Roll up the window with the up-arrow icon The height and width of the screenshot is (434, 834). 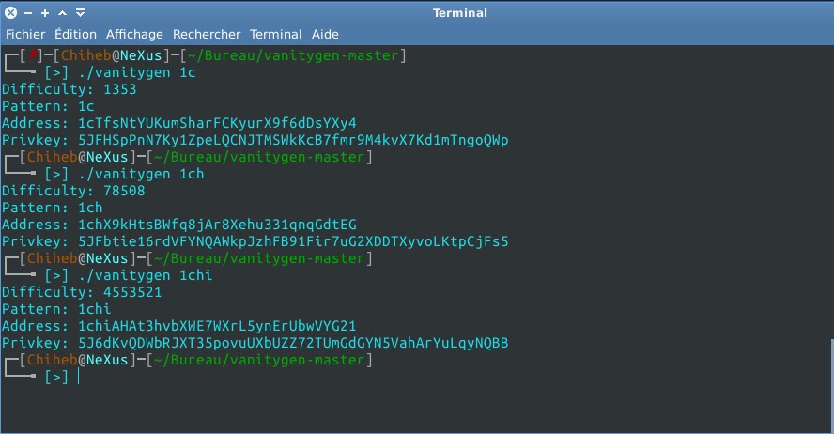[62, 13]
